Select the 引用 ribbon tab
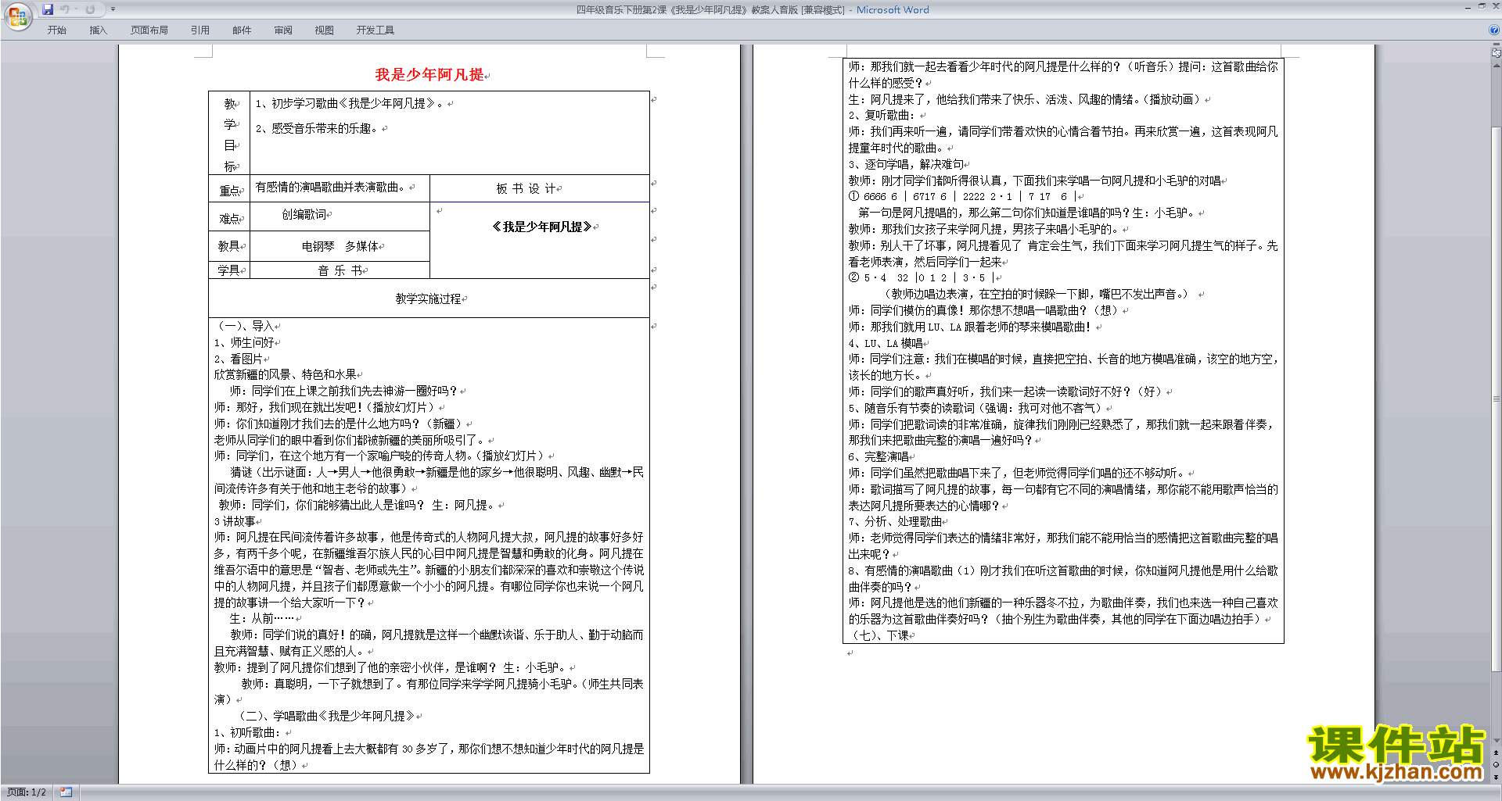1502x801 pixels. tap(199, 30)
